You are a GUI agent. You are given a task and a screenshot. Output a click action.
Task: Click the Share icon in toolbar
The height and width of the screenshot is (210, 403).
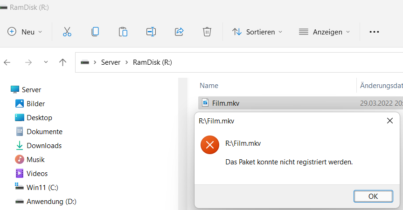[179, 32]
